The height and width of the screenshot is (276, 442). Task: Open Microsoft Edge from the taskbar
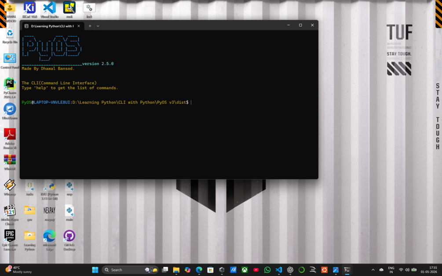pos(199,270)
